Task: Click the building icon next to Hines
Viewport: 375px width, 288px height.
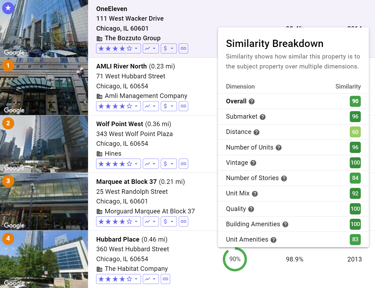Action: 100,154
